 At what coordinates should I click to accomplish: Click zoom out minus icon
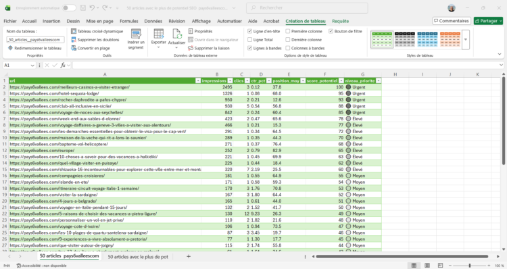click(450, 266)
